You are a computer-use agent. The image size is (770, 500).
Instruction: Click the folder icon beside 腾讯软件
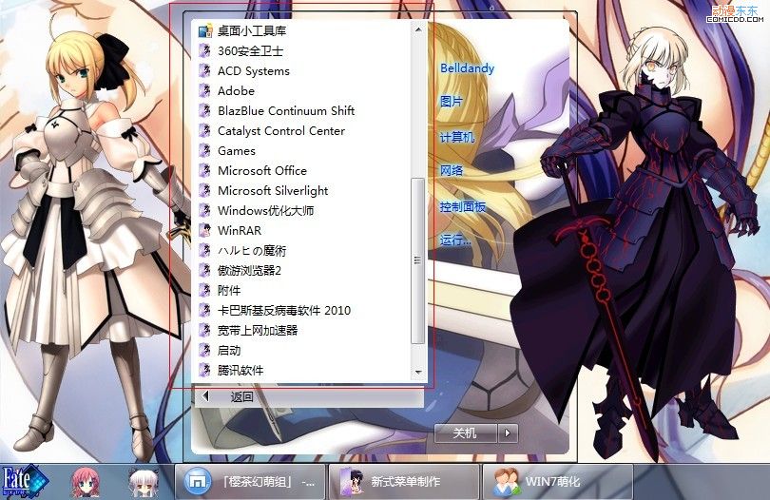(204, 370)
